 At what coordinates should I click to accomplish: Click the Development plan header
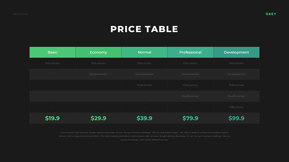(236, 52)
